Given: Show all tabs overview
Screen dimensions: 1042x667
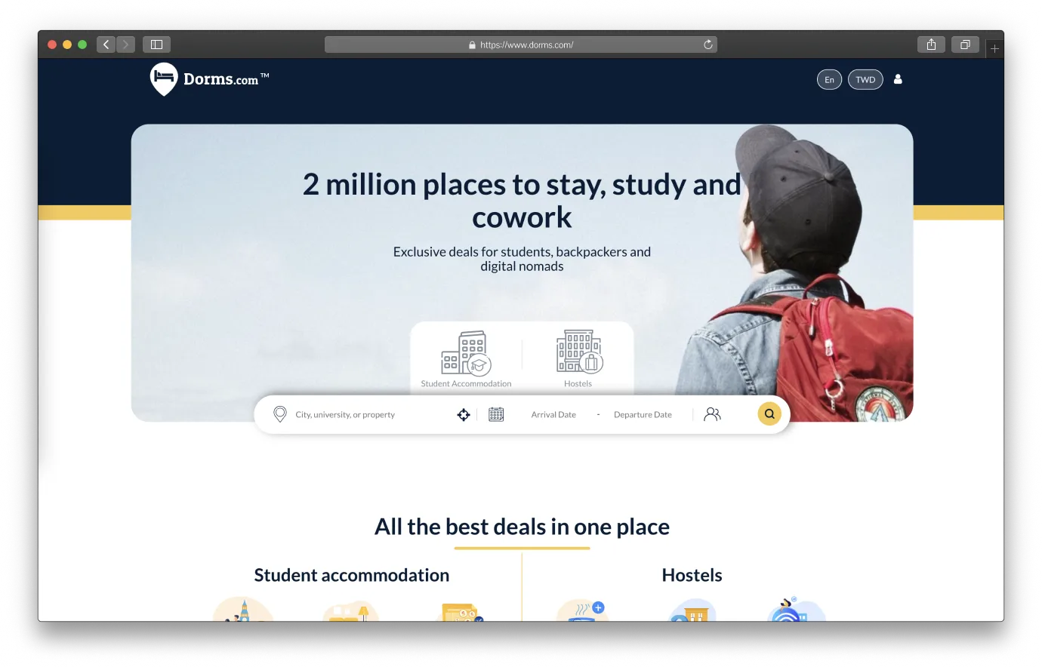Looking at the screenshot, I should 965,45.
